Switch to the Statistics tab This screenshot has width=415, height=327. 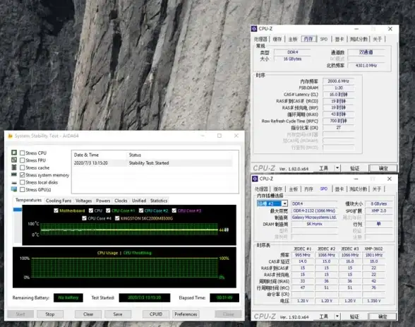(159, 201)
